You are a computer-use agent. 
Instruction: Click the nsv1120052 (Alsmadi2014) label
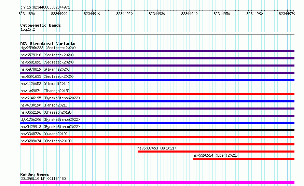pos(45,84)
